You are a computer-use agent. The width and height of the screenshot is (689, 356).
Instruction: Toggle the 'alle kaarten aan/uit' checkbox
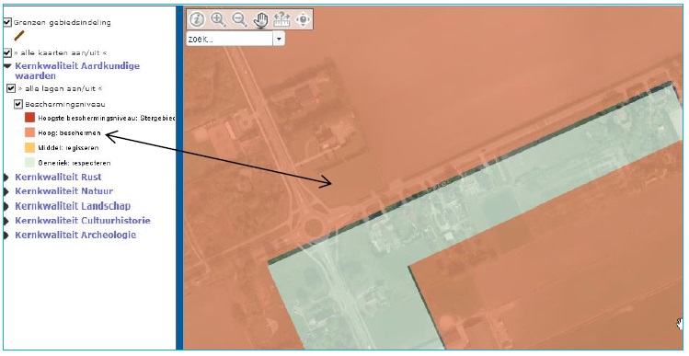(x=7, y=52)
